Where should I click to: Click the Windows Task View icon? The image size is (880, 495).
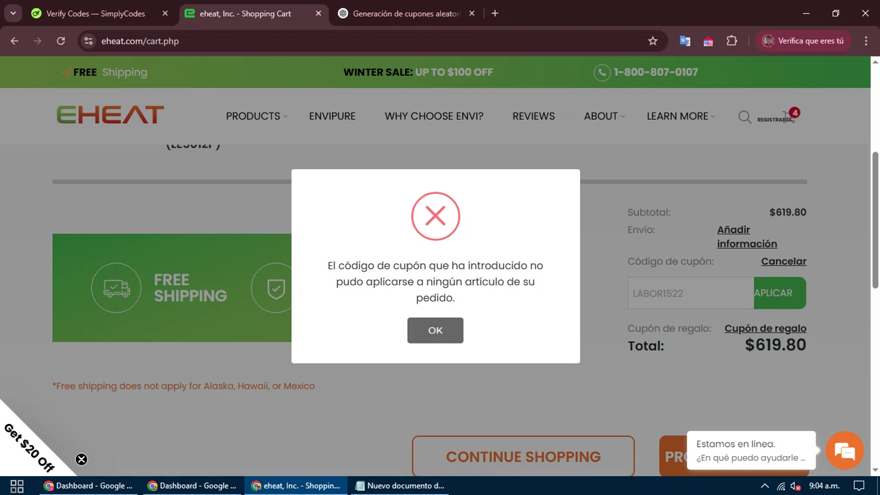tap(17, 486)
